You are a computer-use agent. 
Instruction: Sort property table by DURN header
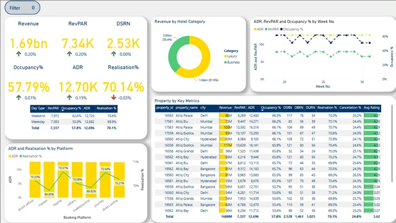coord(310,108)
